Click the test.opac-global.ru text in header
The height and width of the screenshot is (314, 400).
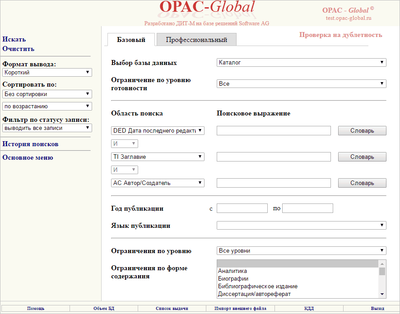[349, 18]
